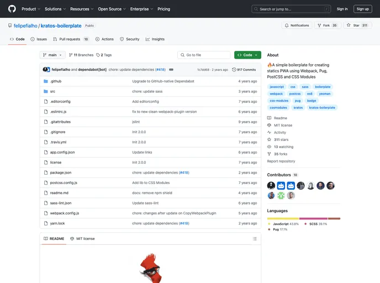Open the dependabot blue avatar, second contributor
Image resolution: width=380 pixels, height=283 pixels.
click(281, 186)
